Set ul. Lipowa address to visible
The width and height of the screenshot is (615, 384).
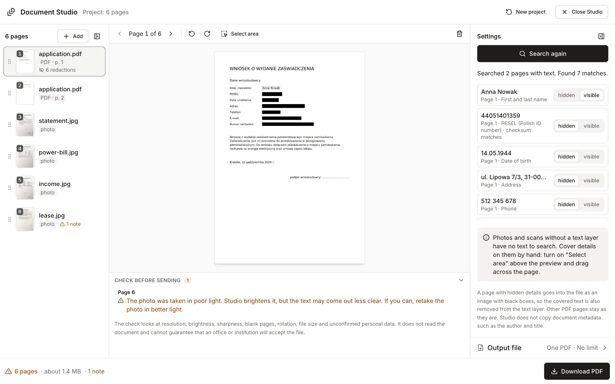click(591, 181)
